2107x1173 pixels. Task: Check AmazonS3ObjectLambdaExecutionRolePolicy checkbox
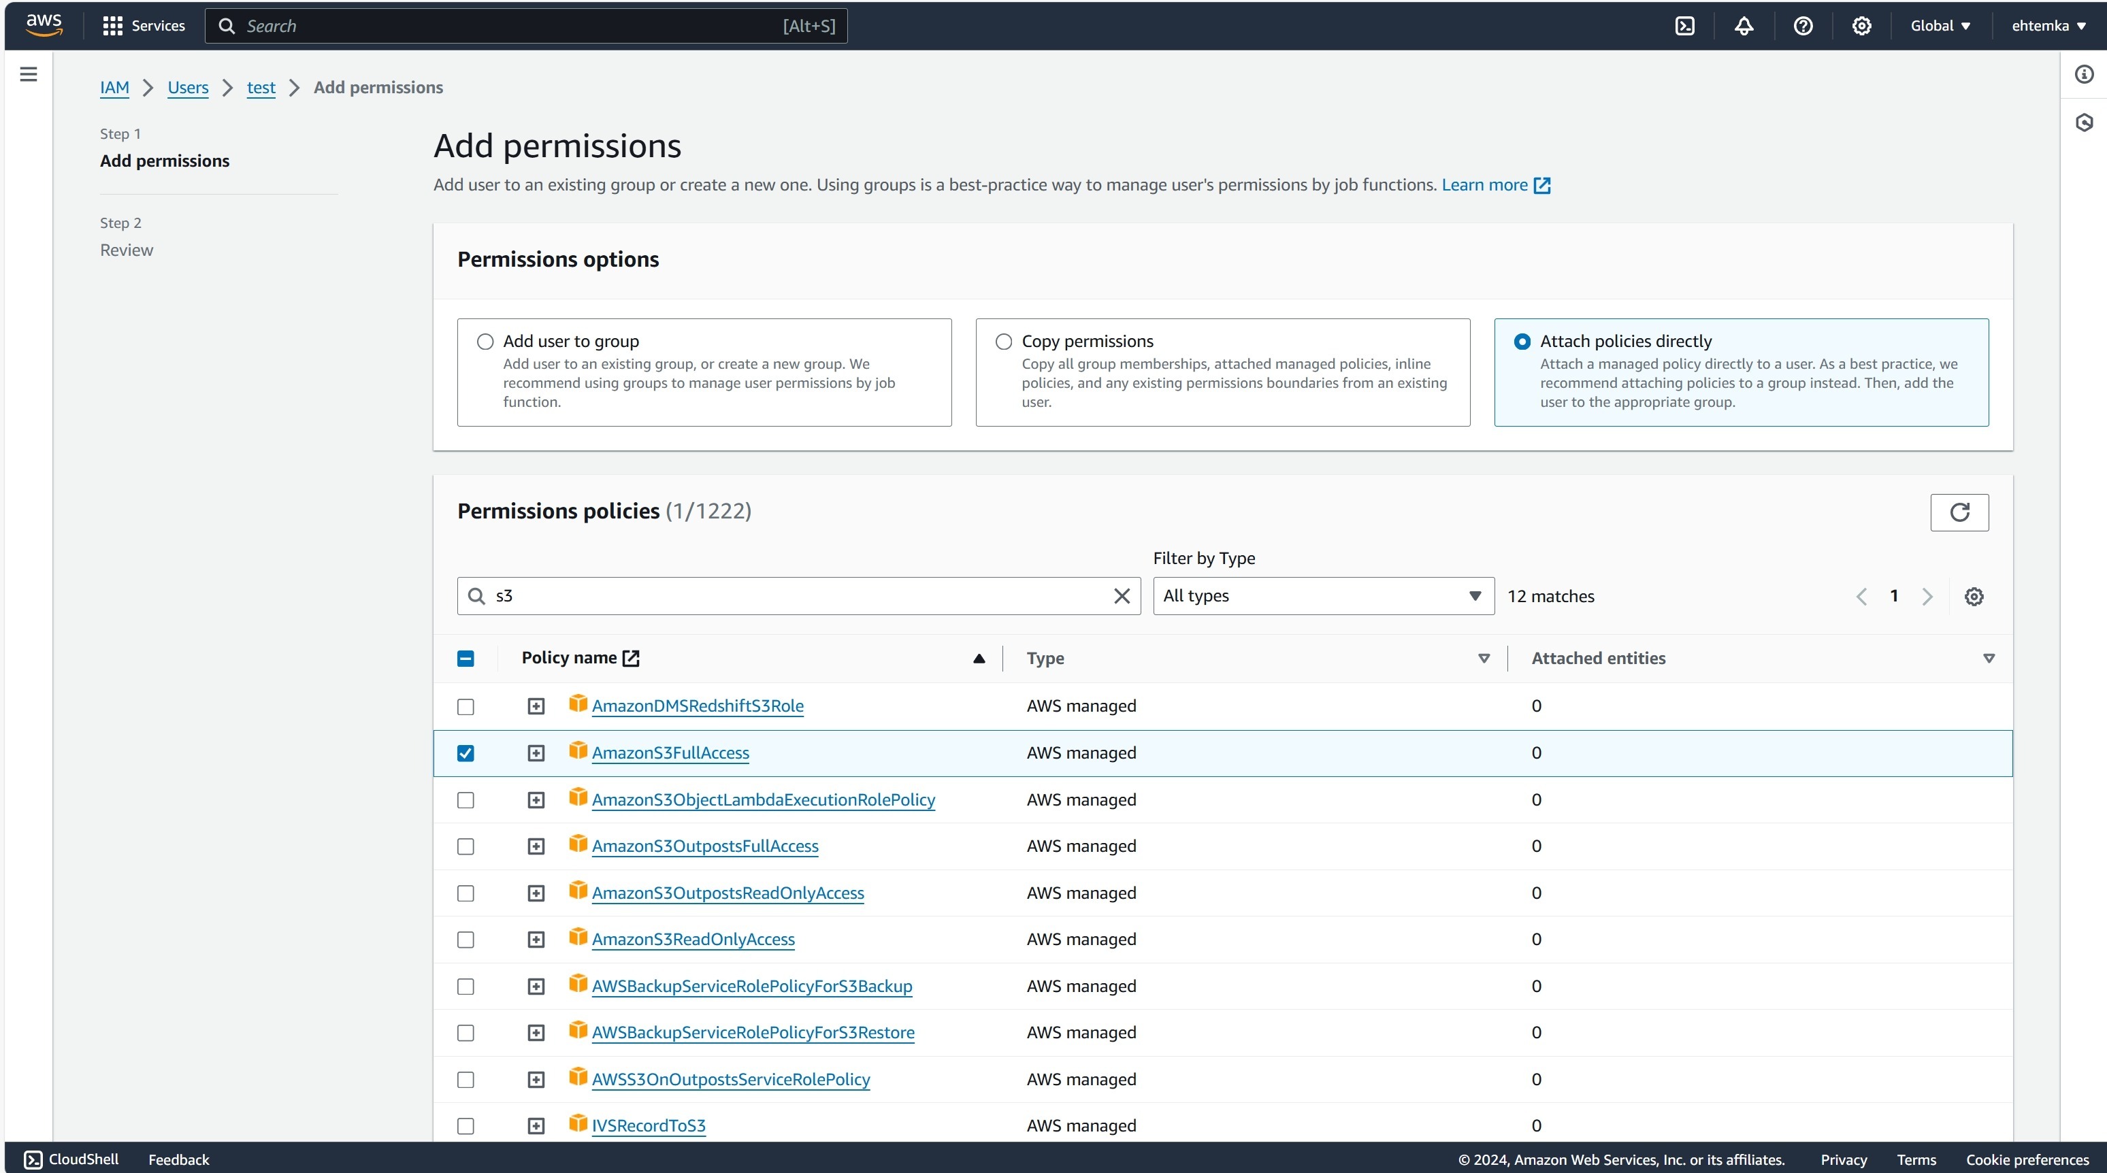coord(465,800)
